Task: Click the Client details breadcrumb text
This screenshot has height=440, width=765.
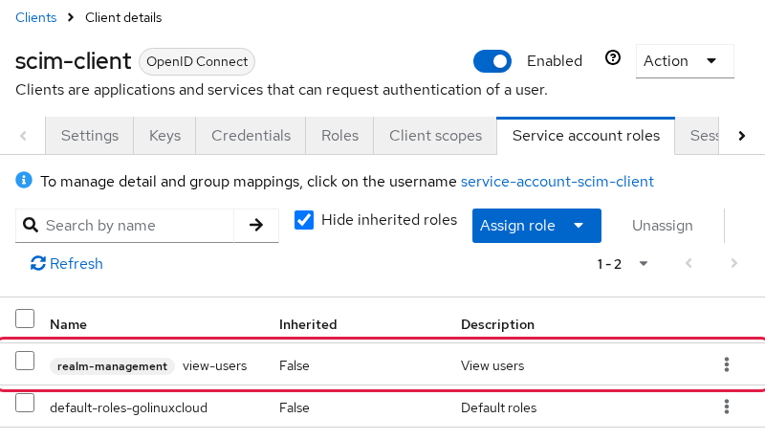Action: pos(123,17)
